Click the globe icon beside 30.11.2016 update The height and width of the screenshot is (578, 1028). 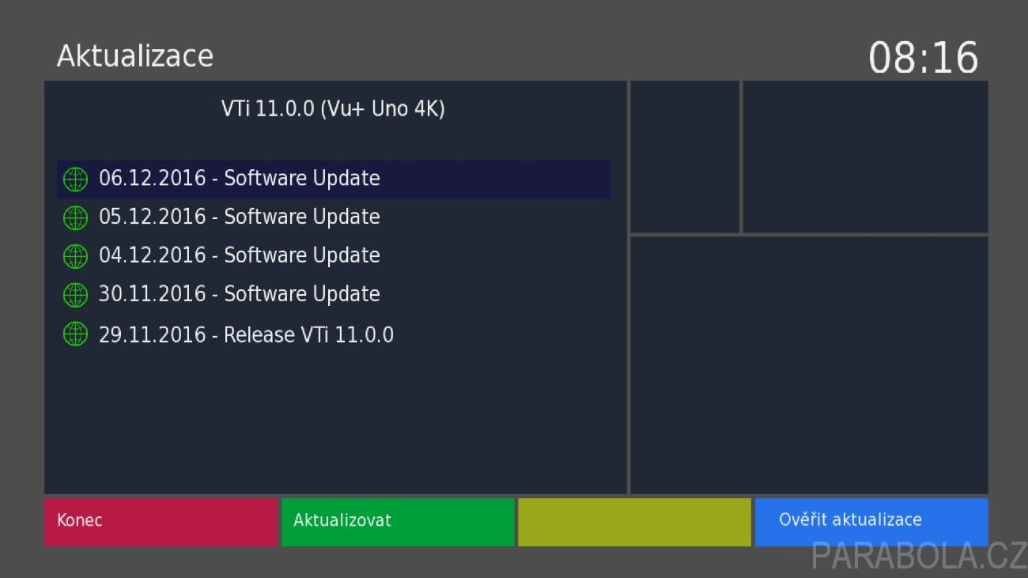pyautogui.click(x=75, y=295)
